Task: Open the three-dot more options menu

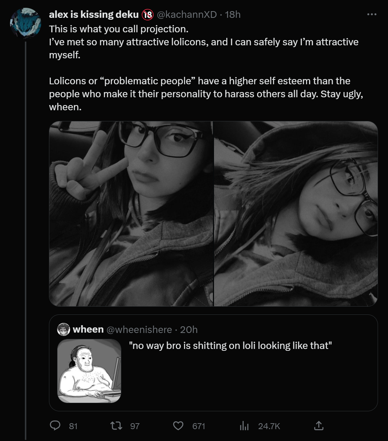Action: 372,14
